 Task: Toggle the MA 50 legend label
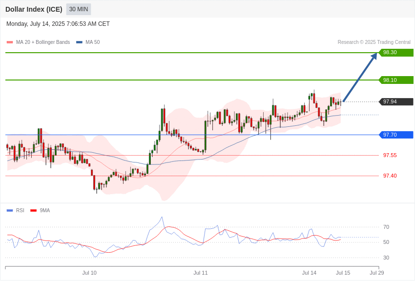point(93,42)
